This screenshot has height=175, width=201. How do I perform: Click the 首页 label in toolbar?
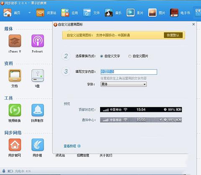click(x=17, y=13)
